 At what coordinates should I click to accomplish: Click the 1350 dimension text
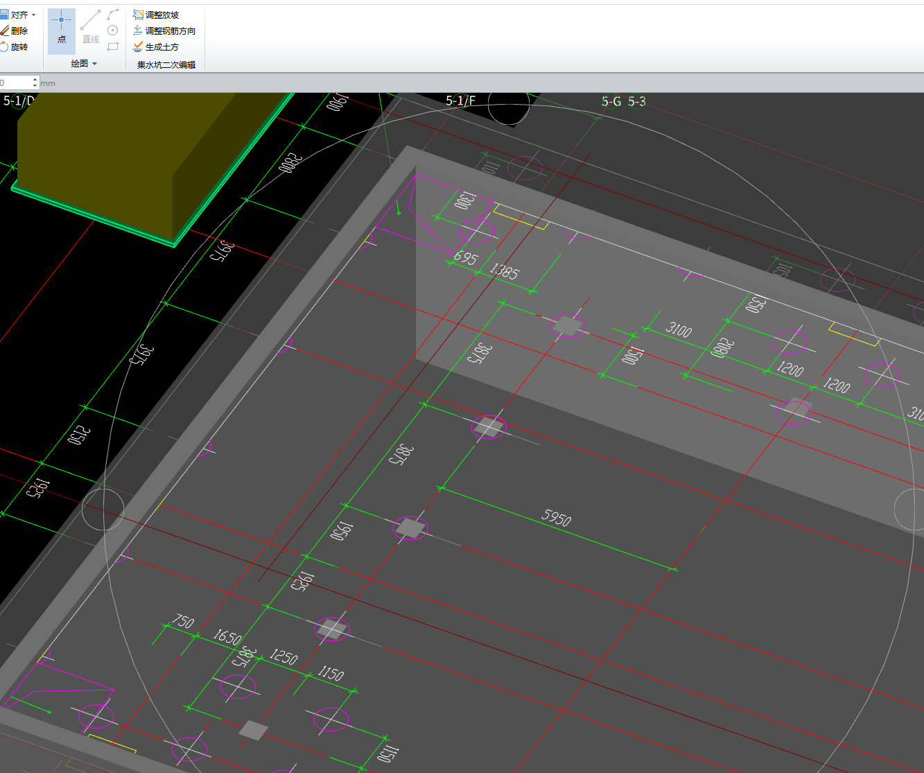756,304
